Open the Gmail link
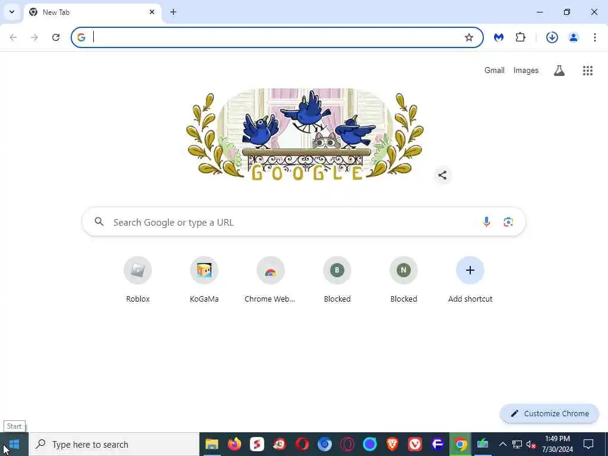This screenshot has height=456, width=608. click(x=494, y=71)
